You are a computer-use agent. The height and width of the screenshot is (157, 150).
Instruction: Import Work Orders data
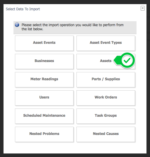[x=106, y=98]
